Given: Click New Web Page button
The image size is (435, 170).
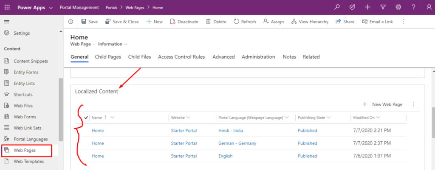Looking at the screenshot, I should click(x=382, y=104).
